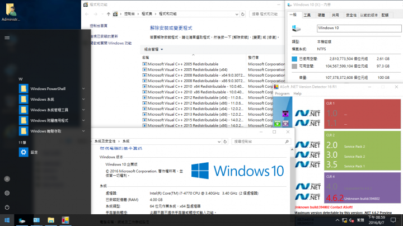
Task: Click the purple download icon in .NET Detector
Action: [285, 114]
